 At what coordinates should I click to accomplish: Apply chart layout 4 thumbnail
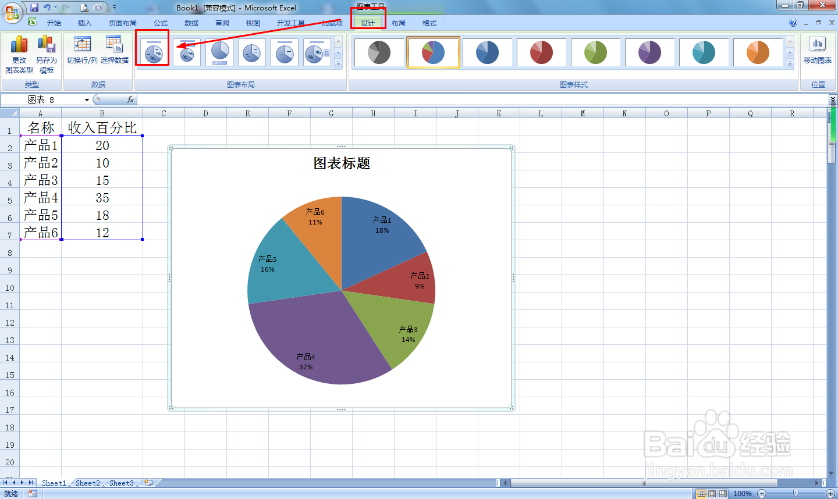tap(252, 52)
